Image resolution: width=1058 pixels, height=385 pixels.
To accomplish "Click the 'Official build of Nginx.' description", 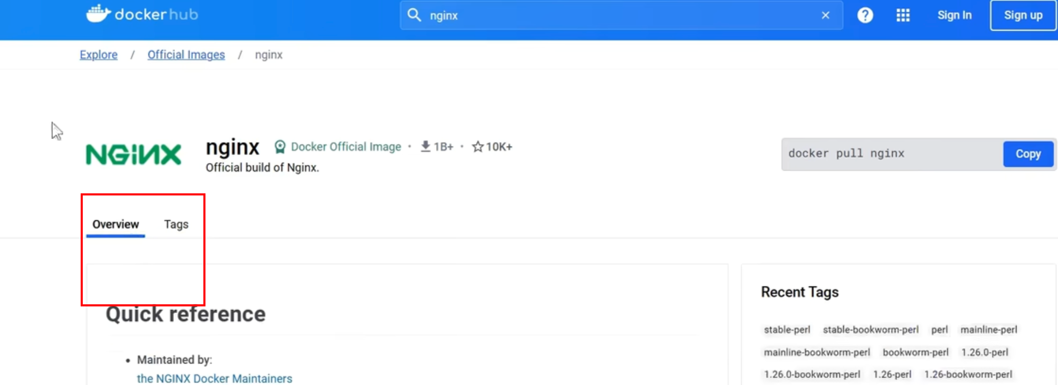I will click(262, 168).
